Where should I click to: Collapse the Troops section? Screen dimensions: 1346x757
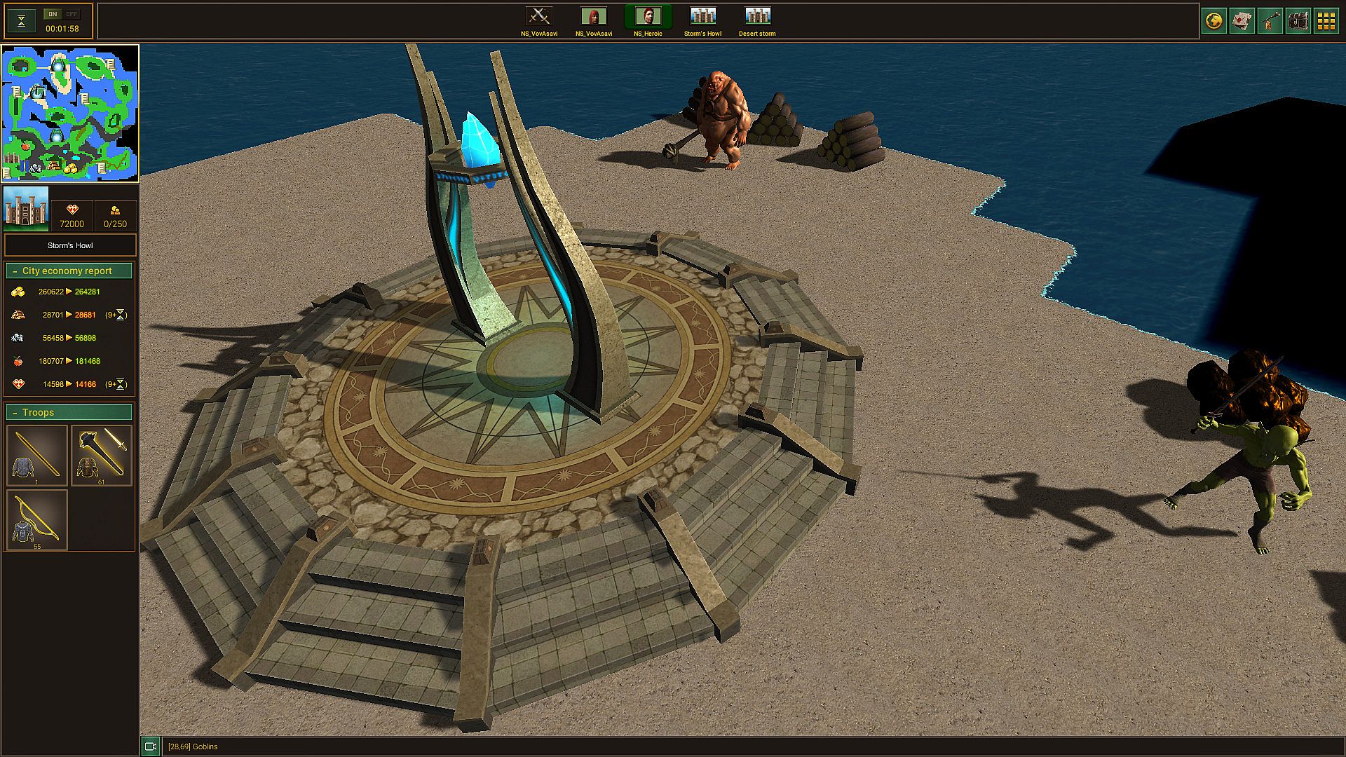coord(14,413)
